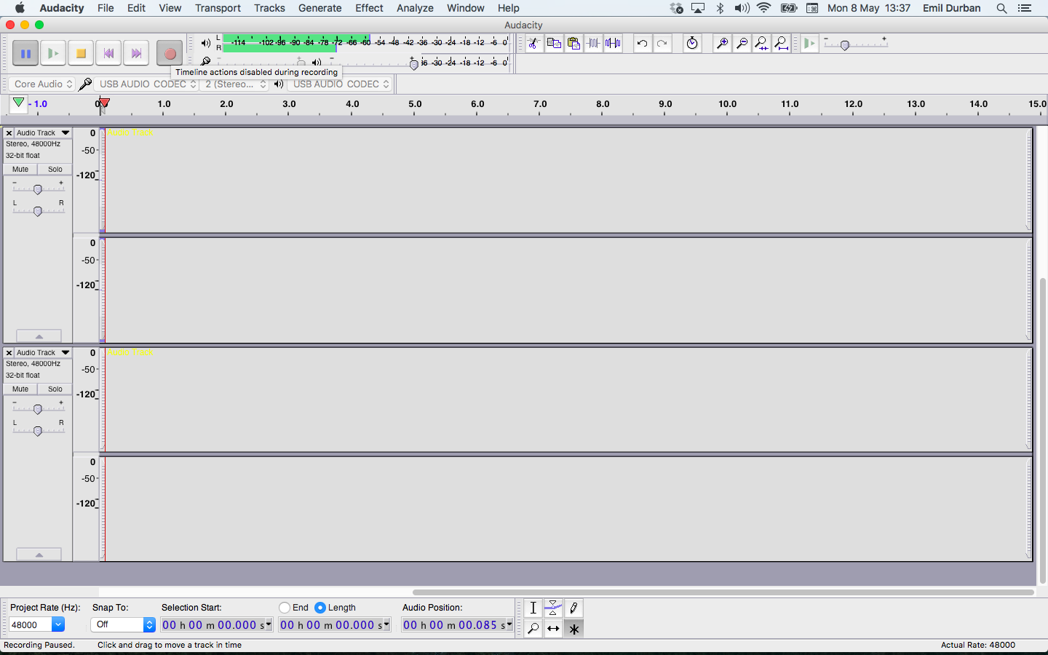Click the Trim audio icon
Viewport: 1048px width, 655px height.
tap(593, 43)
